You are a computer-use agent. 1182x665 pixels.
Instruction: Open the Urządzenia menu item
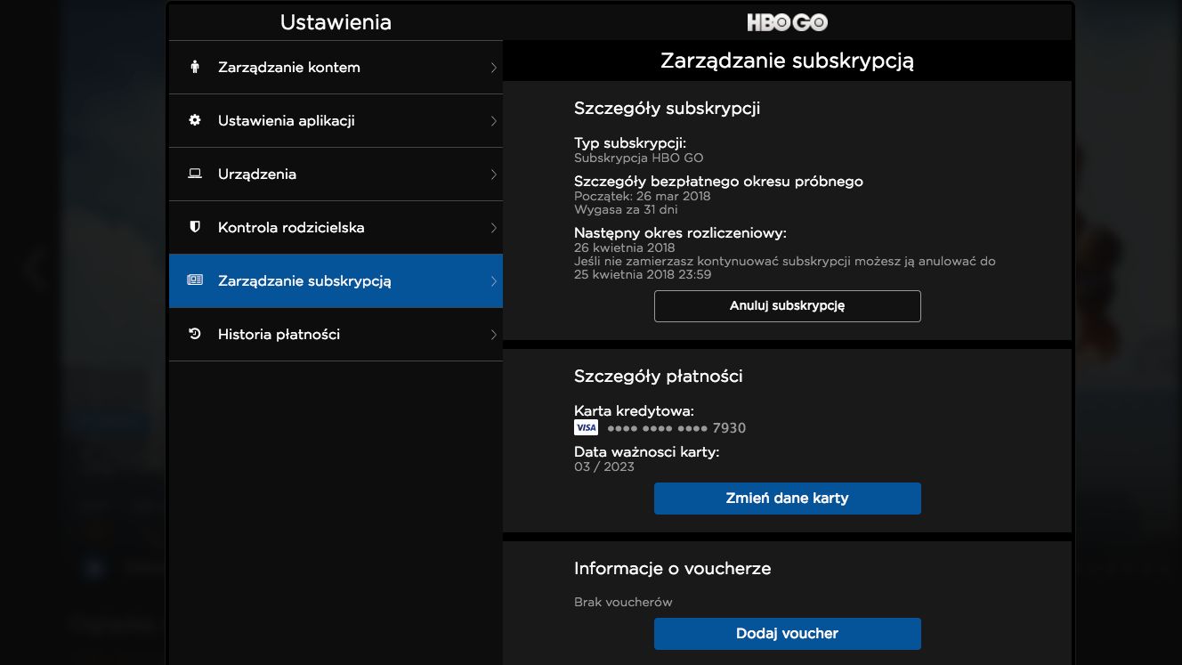pyautogui.click(x=336, y=174)
